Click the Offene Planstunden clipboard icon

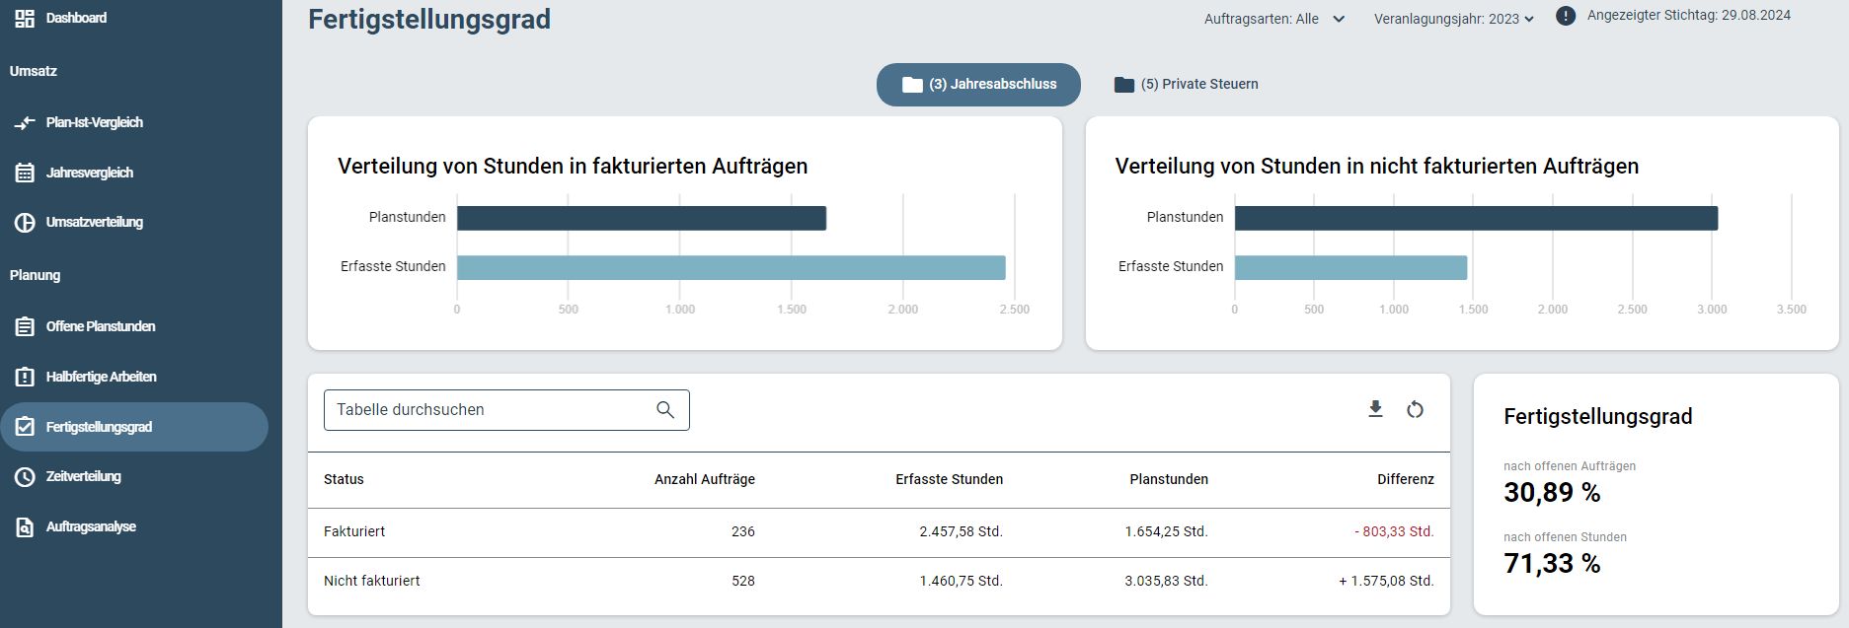tap(25, 326)
